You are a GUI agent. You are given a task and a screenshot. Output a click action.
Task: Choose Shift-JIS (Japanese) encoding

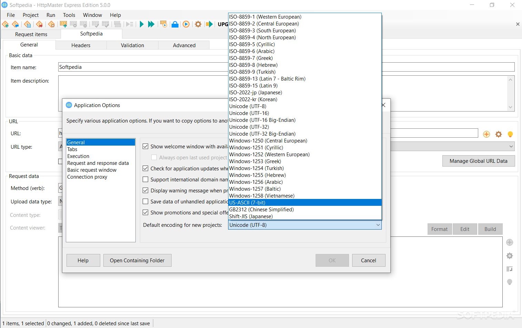(305, 216)
